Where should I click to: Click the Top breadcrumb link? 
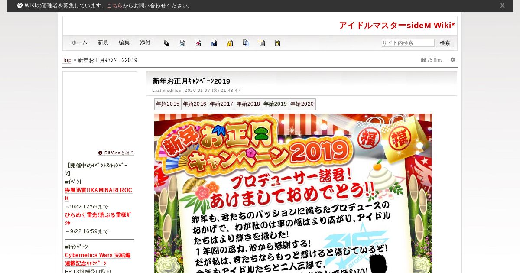pyautogui.click(x=67, y=60)
